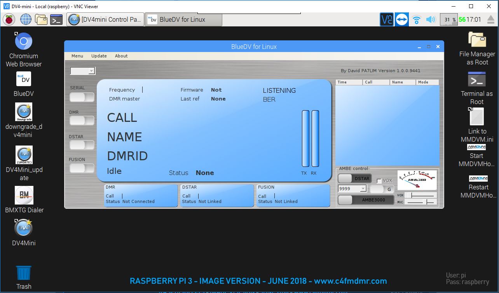Click the DSTAR panel Call field
Screen dimensions: 499x293
[198, 196]
